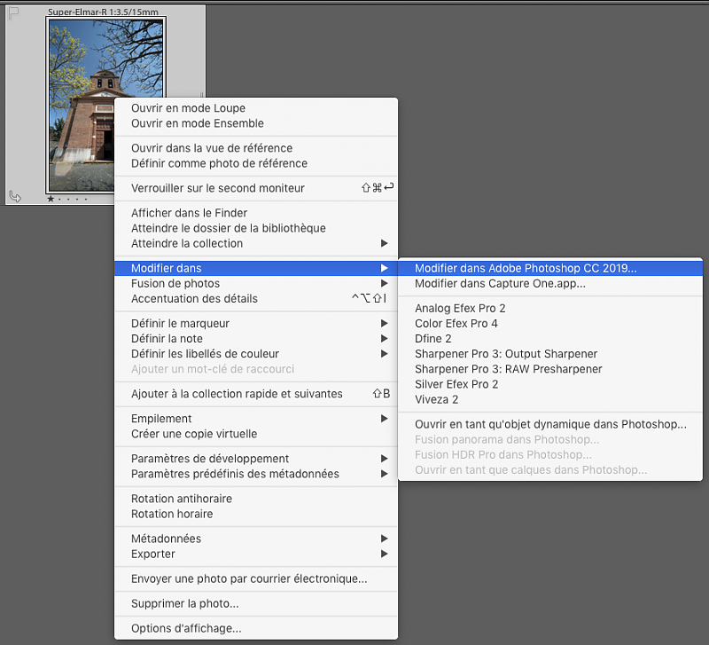Toggle the flag icon on the thumbnail
Viewport: 709px width, 645px height.
tap(13, 13)
